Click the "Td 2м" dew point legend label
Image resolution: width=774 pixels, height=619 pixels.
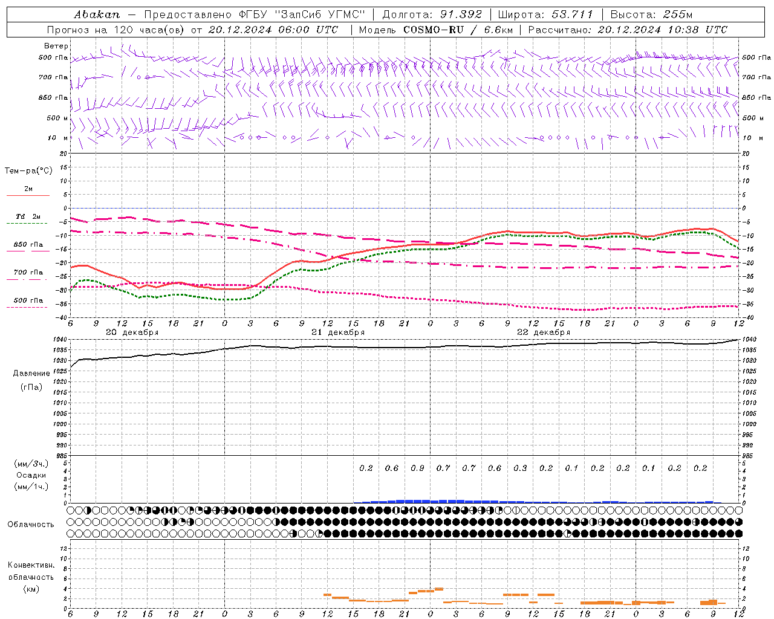[28, 216]
